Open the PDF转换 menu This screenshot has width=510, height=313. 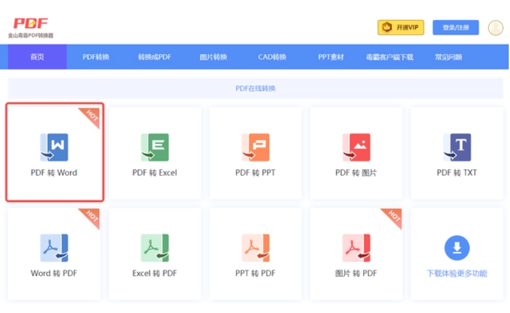[x=96, y=57]
